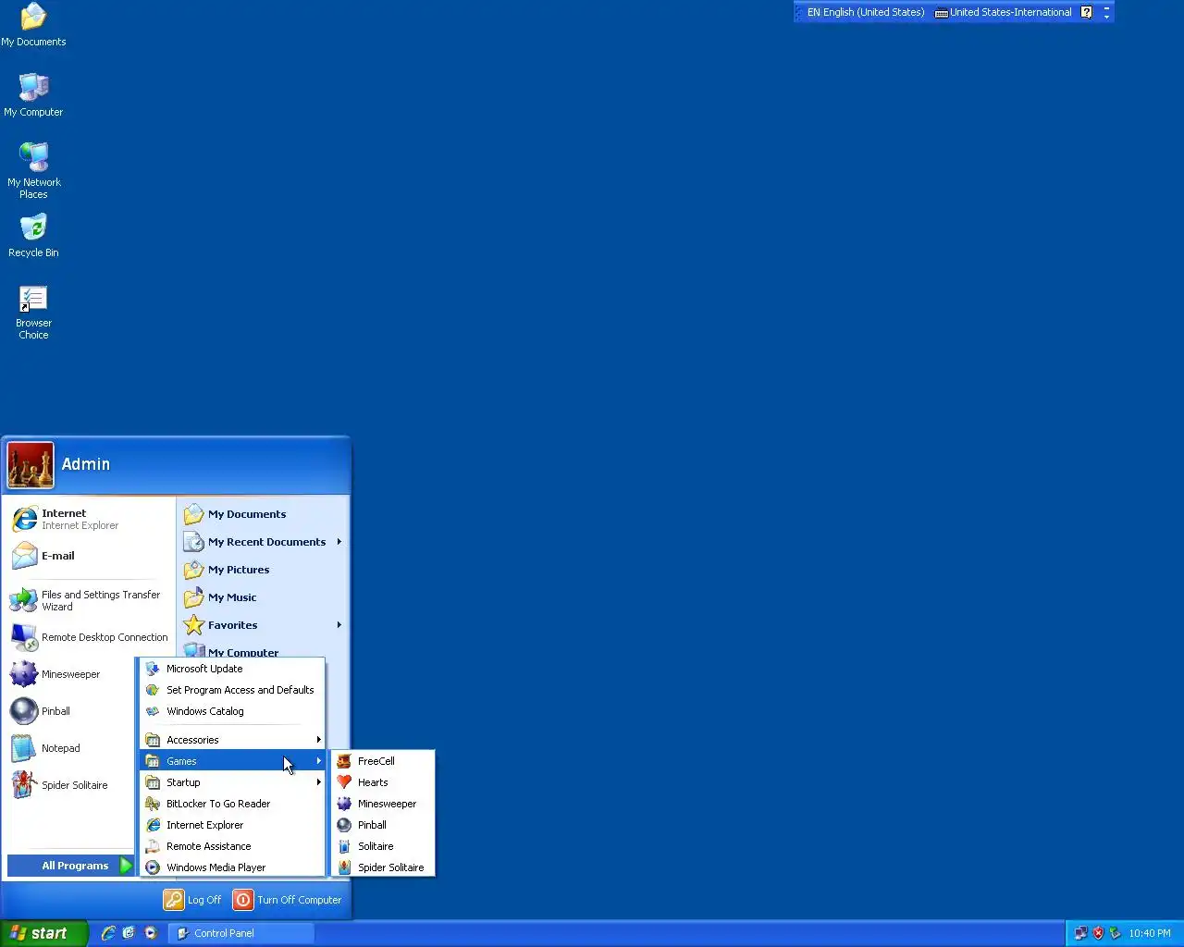Open Internet Explorer in All Programs list
This screenshot has width=1184, height=947.
232,825
